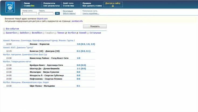Click the Zenit logo icon
198x112 pixels.
tap(10, 7)
